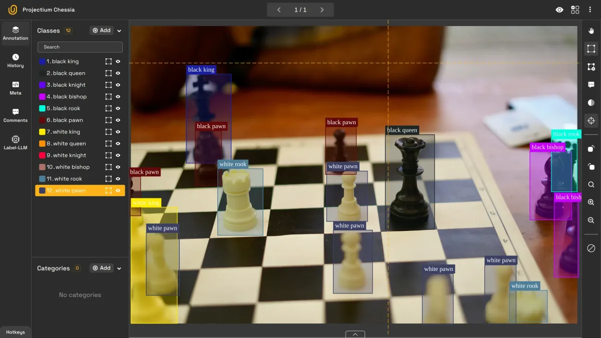Image resolution: width=601 pixels, height=338 pixels.
Task: Select the 10. white bishop class row
Action: click(x=80, y=167)
